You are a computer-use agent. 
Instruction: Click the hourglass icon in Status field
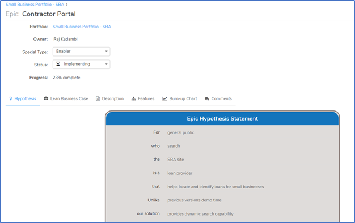[58, 64]
